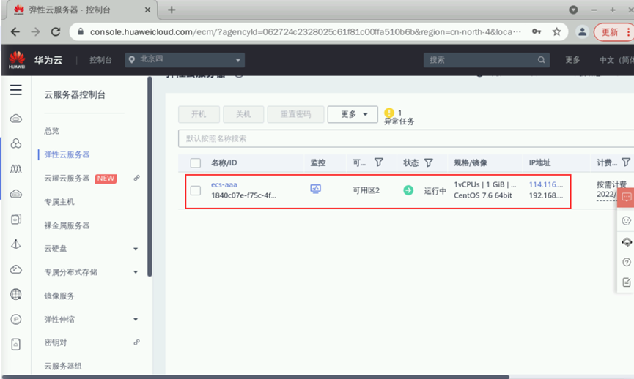The width and height of the screenshot is (634, 379).
Task: Open the ecs-aaa server link
Action: pos(224,184)
